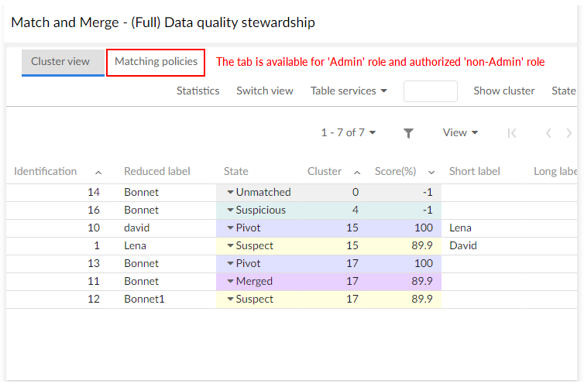The height and width of the screenshot is (387, 584).
Task: Open state menu for Lena Suspect row
Action: pyautogui.click(x=230, y=245)
